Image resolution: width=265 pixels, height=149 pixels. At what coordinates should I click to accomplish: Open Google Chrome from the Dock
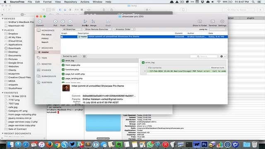click(57, 144)
